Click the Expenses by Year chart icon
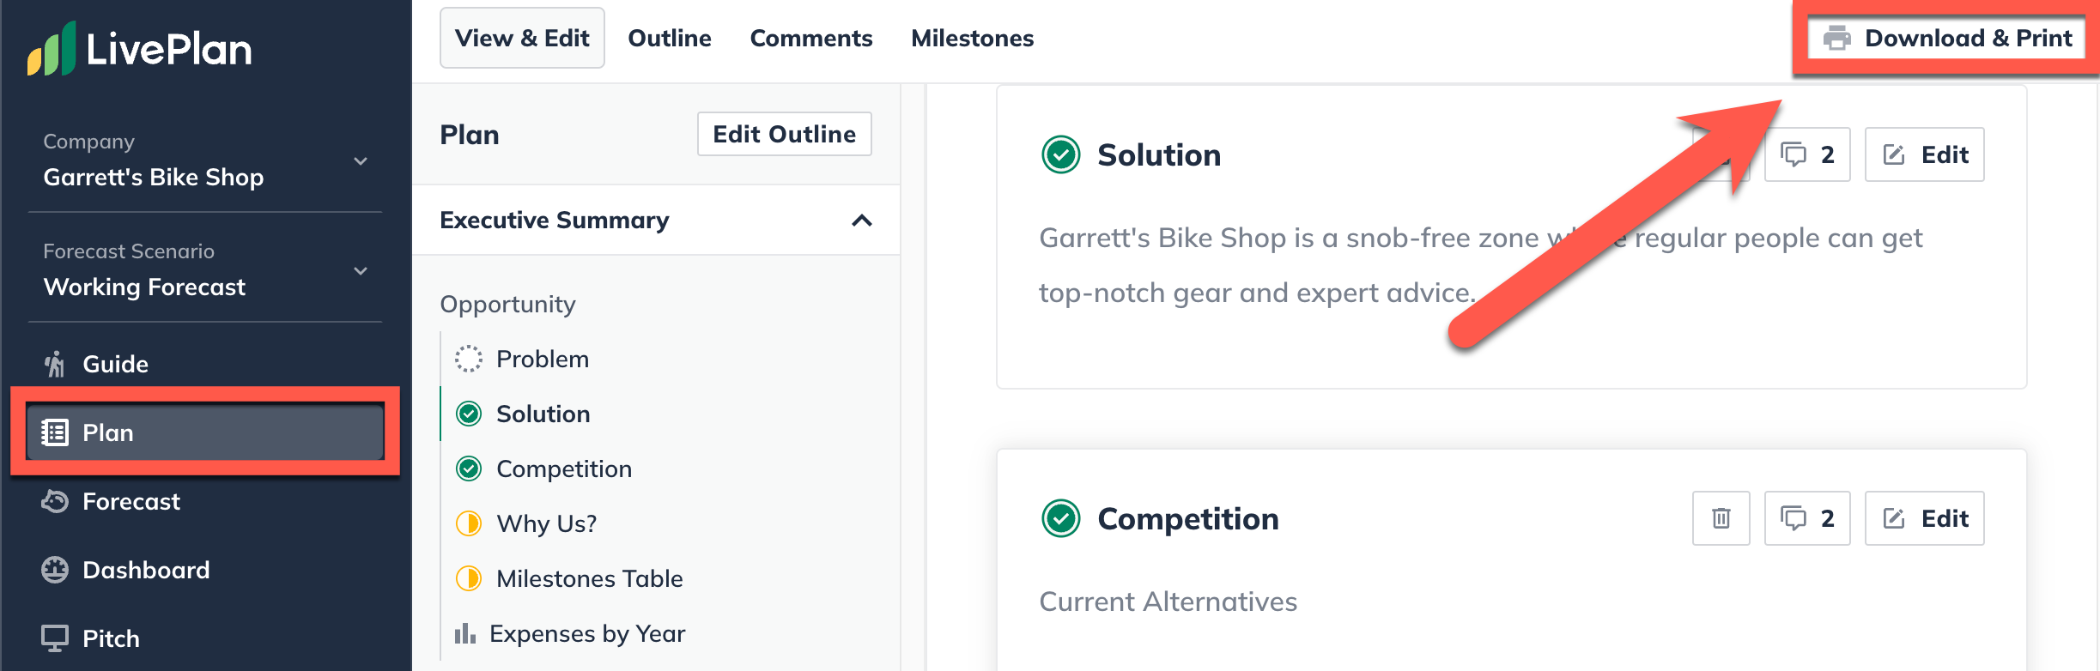The image size is (2100, 671). 465,633
